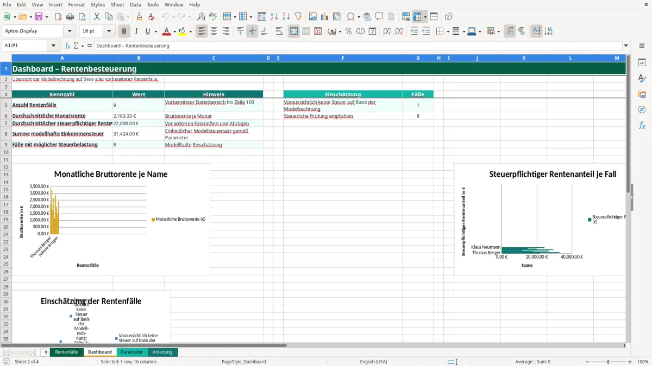Viewport: 652px width, 366px height.
Task: Insert a comment
Action: point(379,17)
